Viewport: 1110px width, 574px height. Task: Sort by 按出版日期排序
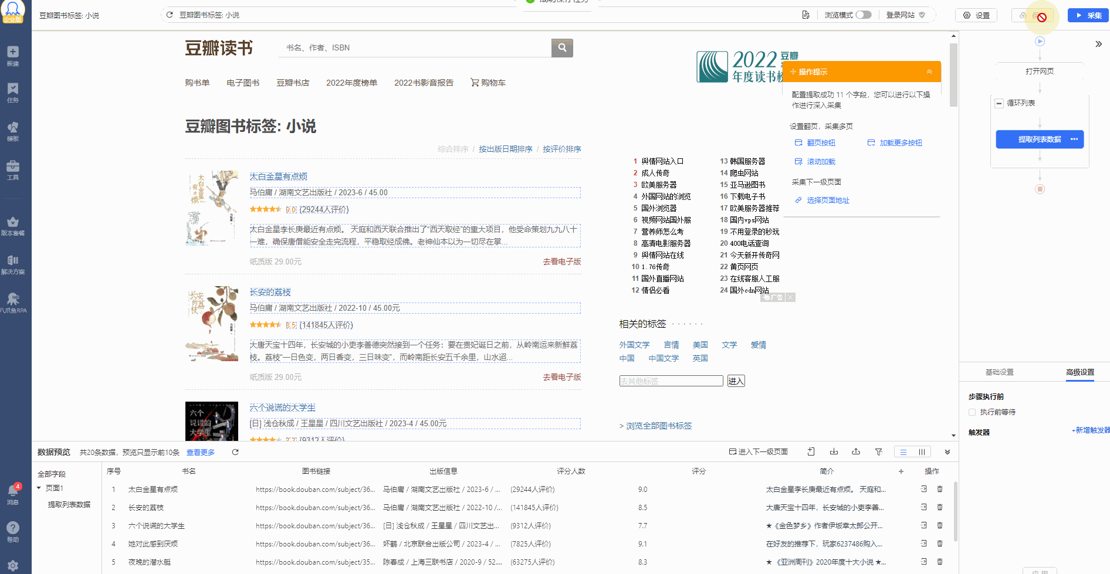pos(505,149)
